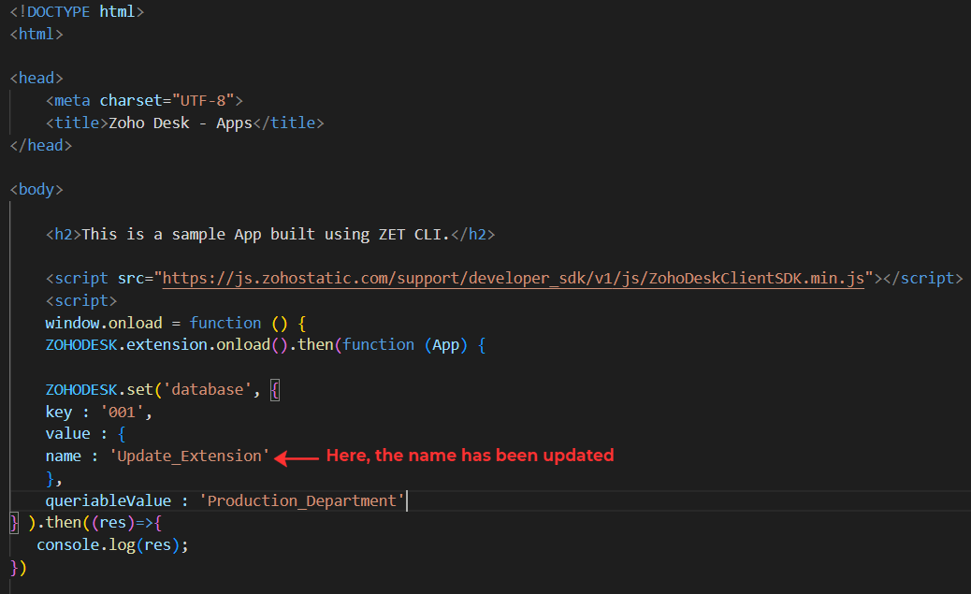Click the highlighted opening brace after 'database'
This screenshot has width=971, height=594.
coord(275,390)
